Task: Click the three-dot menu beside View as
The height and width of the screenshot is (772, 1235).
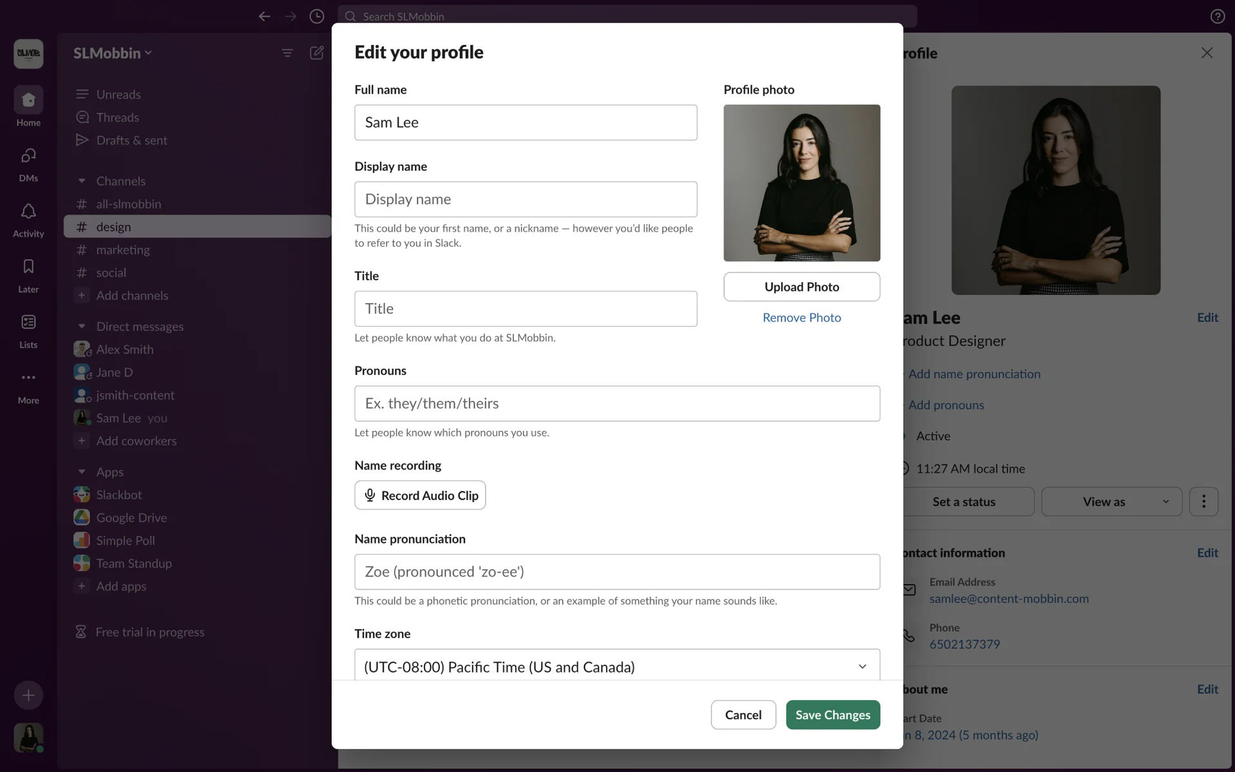Action: pos(1203,502)
